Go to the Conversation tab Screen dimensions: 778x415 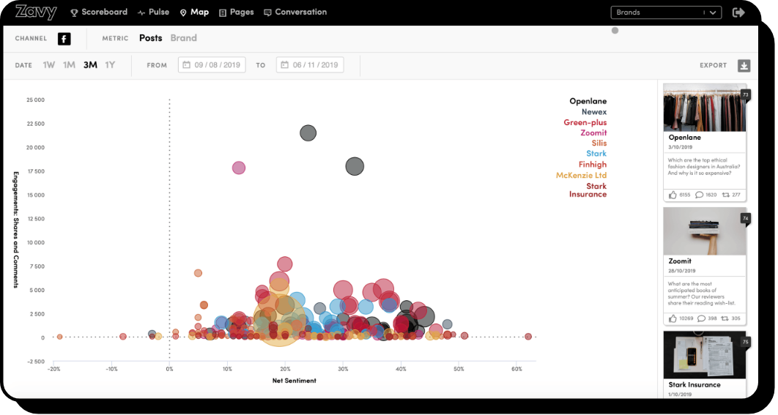point(295,12)
